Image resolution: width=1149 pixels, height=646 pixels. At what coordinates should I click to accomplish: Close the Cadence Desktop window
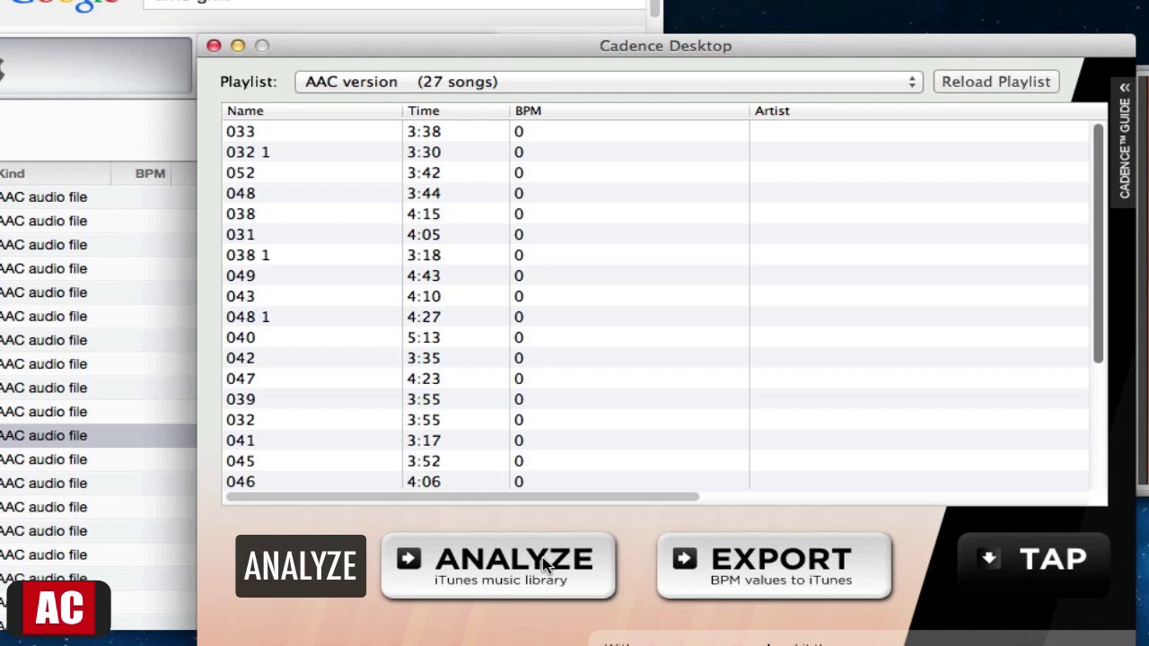[x=214, y=46]
